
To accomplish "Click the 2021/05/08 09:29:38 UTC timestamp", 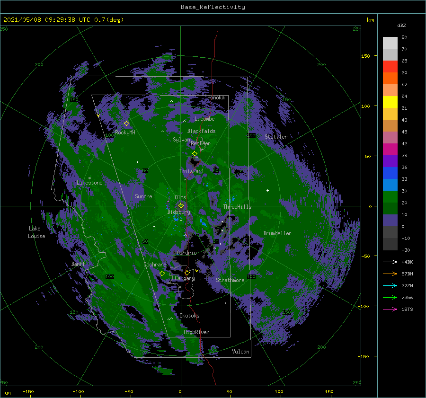I will (x=47, y=20).
